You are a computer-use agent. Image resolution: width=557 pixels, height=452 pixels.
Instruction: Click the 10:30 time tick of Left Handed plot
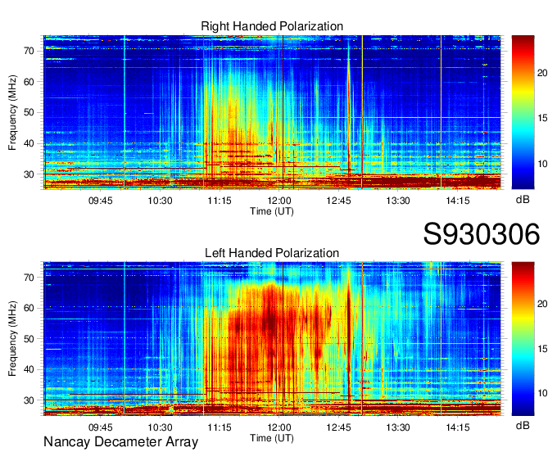click(160, 427)
